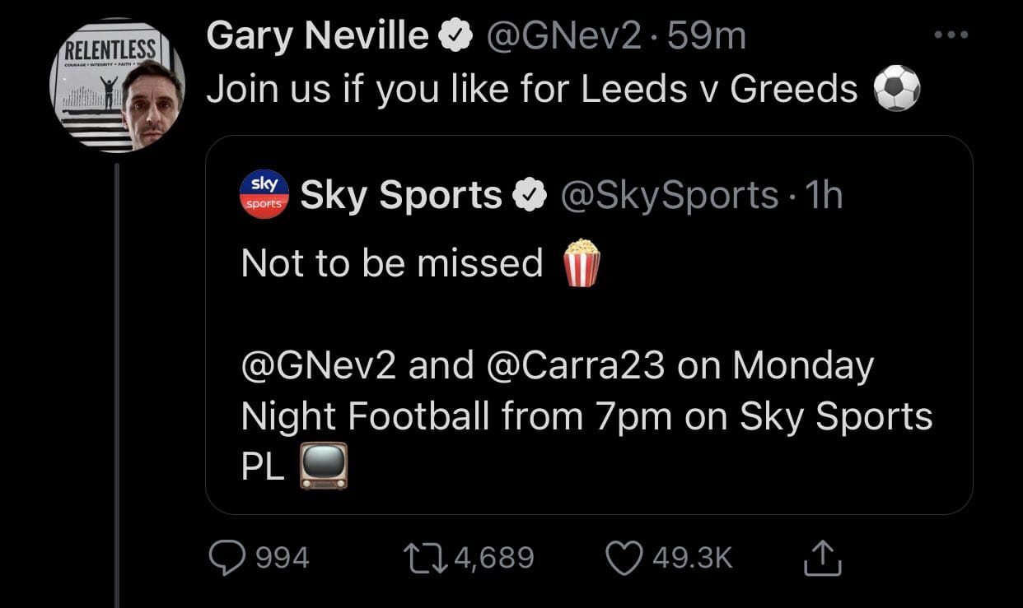
Task: Click the Gary Neville display name
Action: [318, 36]
